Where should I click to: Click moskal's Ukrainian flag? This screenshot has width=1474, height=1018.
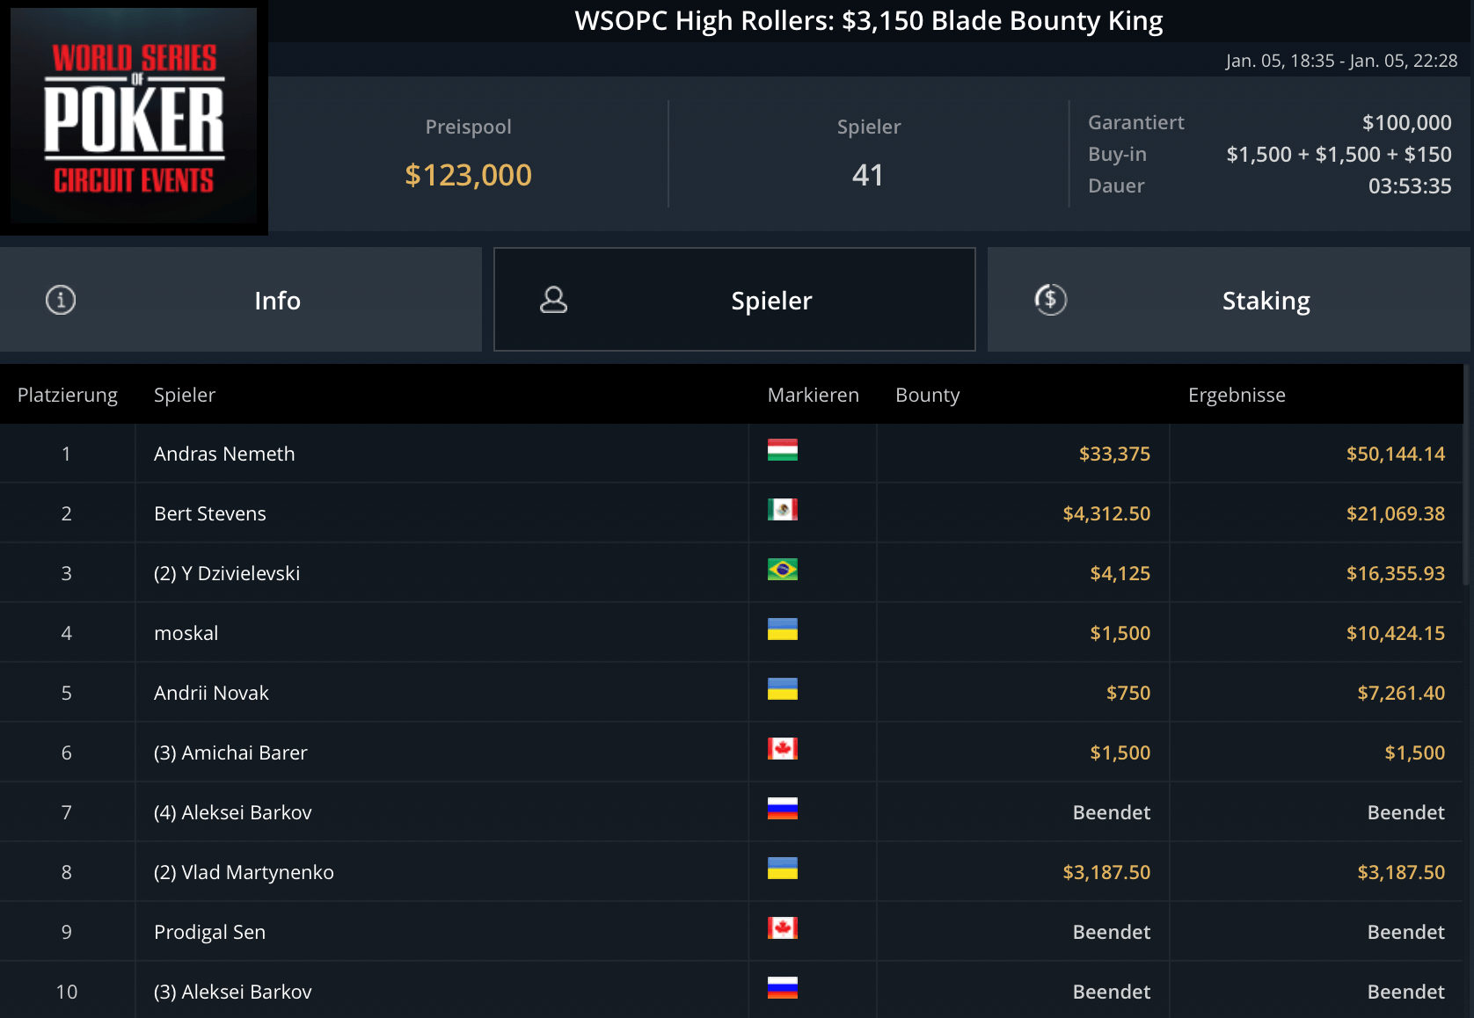click(x=782, y=629)
